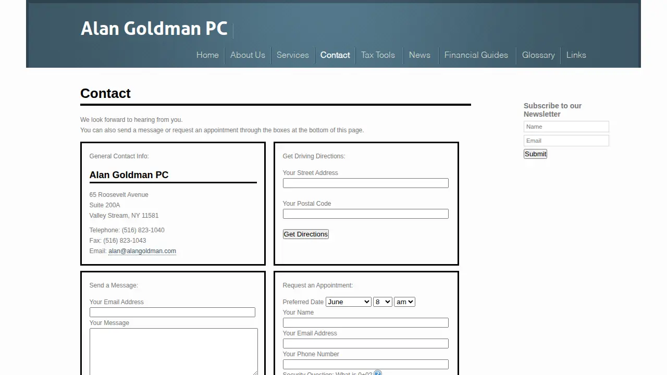Submit the newsletter subscription
This screenshot has height=375, width=667.
pyautogui.click(x=535, y=154)
